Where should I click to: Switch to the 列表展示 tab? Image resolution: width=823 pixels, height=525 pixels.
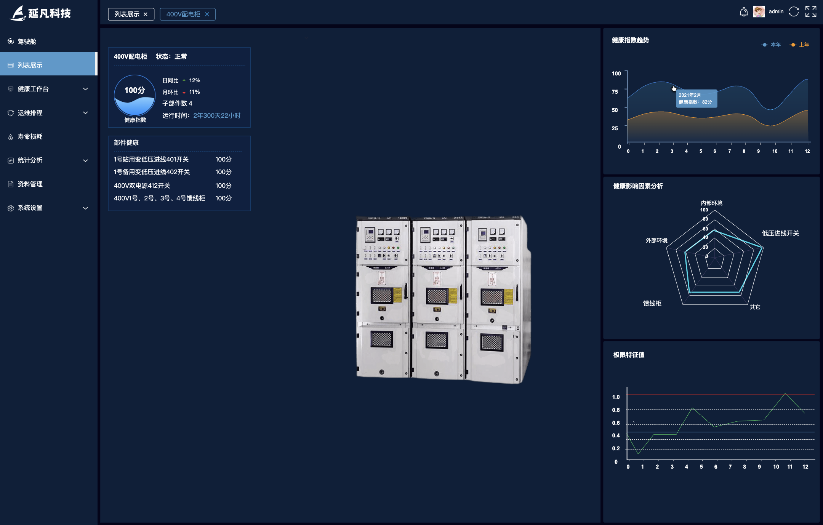(127, 14)
